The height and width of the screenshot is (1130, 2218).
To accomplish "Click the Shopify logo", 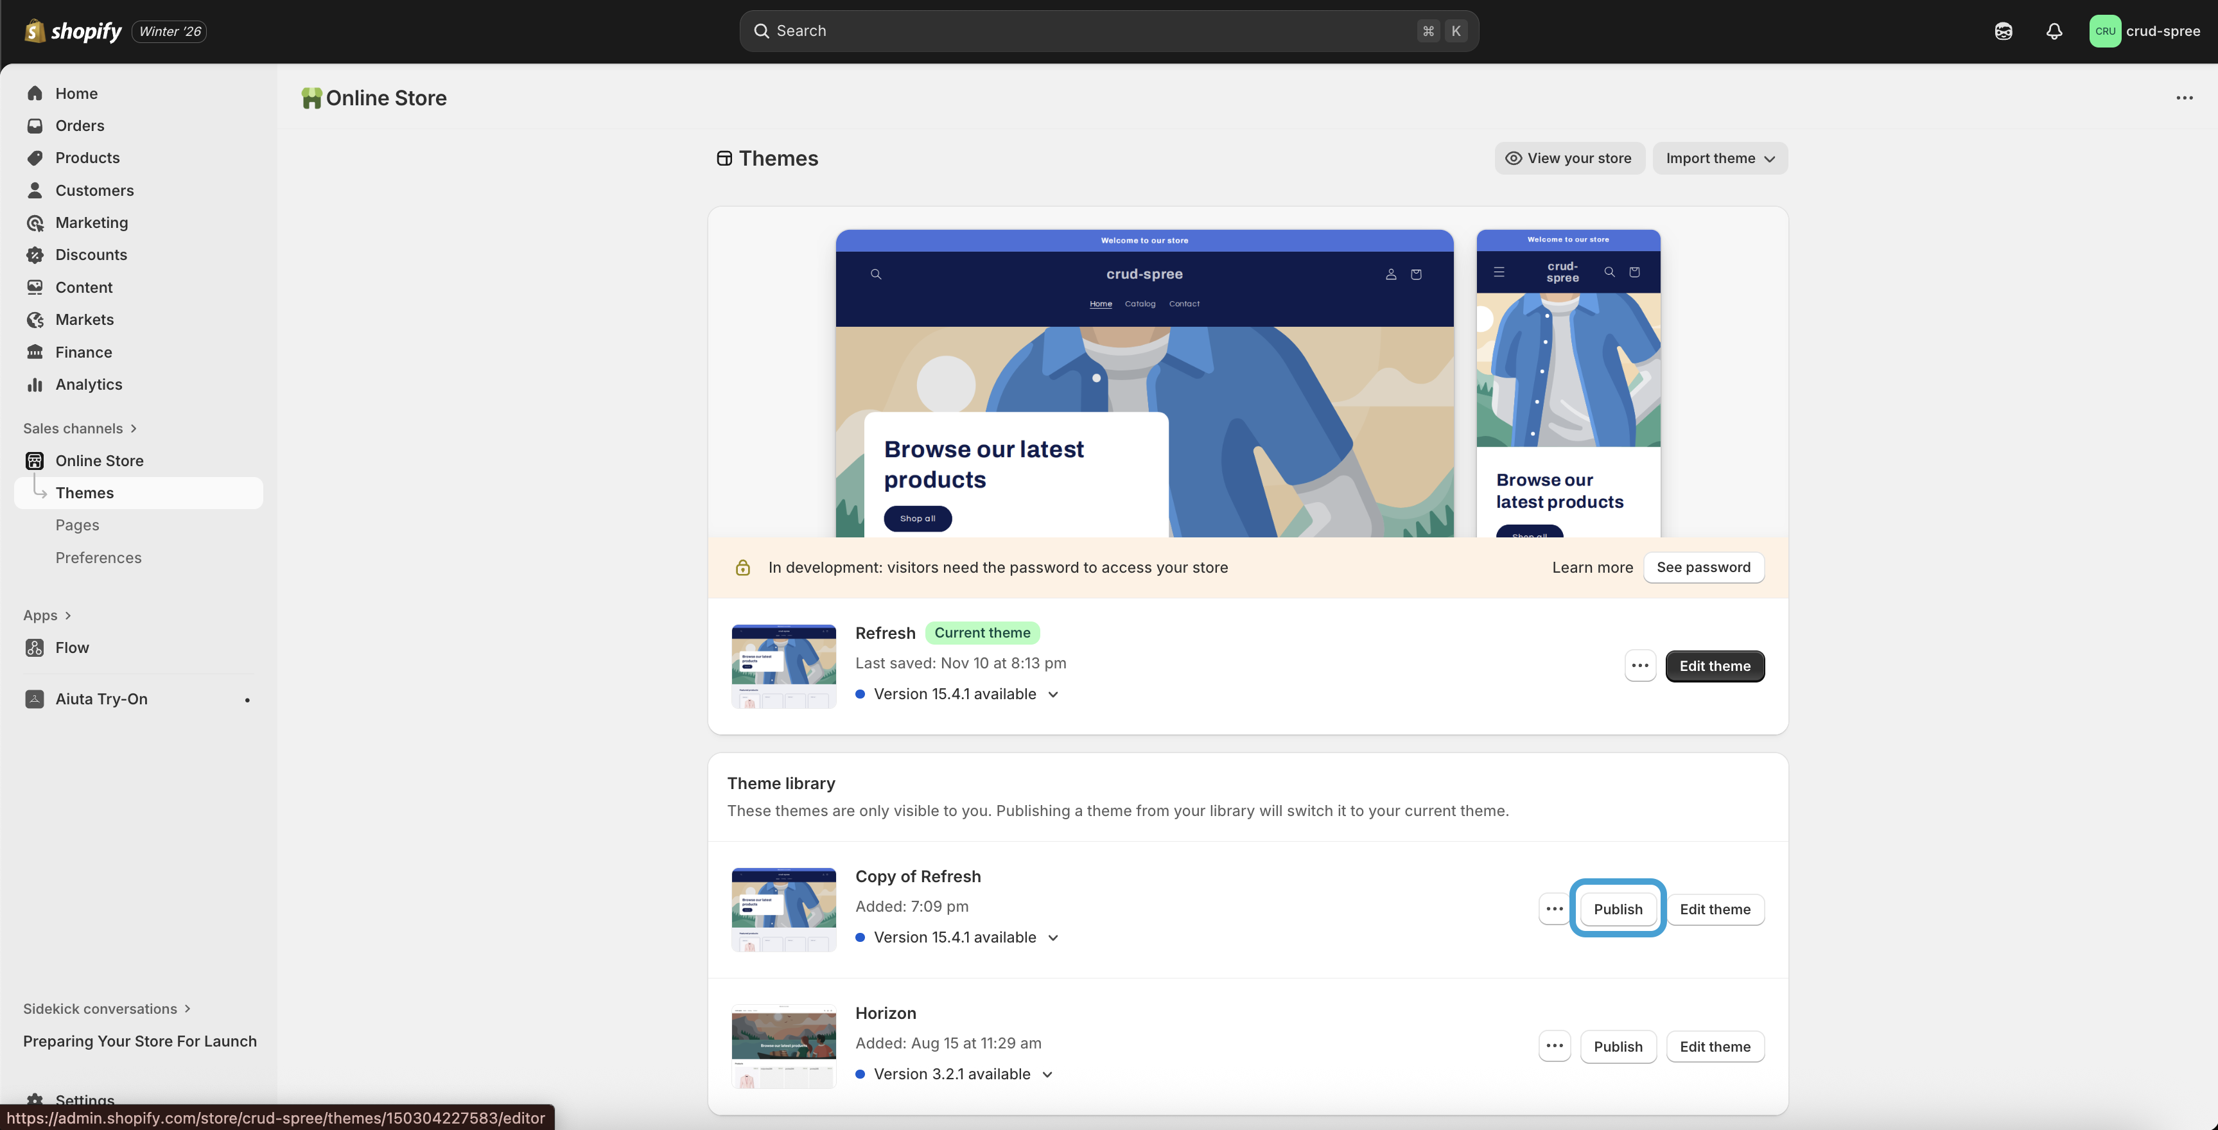I will [x=73, y=31].
